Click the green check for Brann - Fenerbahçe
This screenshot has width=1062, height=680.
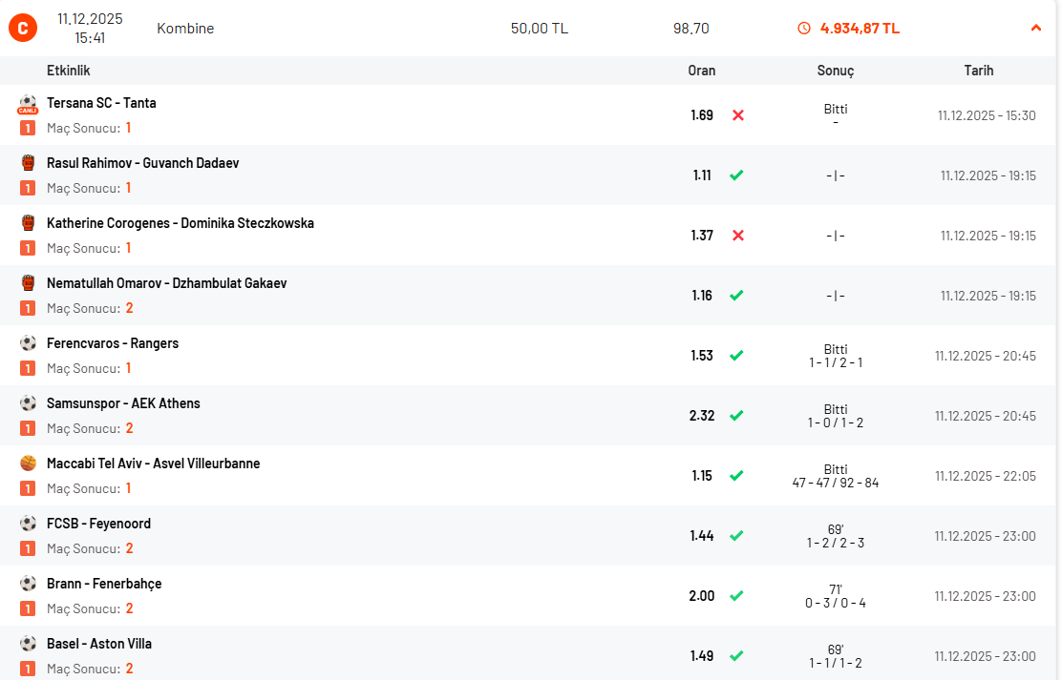click(737, 595)
